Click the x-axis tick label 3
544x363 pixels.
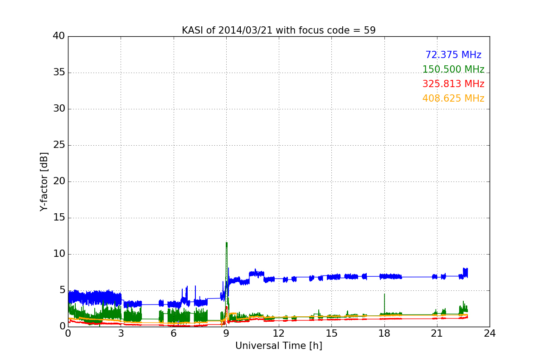pyautogui.click(x=121, y=334)
